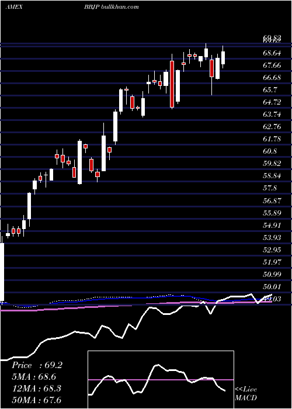The image size is (292, 409).
Task: Select the 51.97 axis value
Action: [272, 262]
